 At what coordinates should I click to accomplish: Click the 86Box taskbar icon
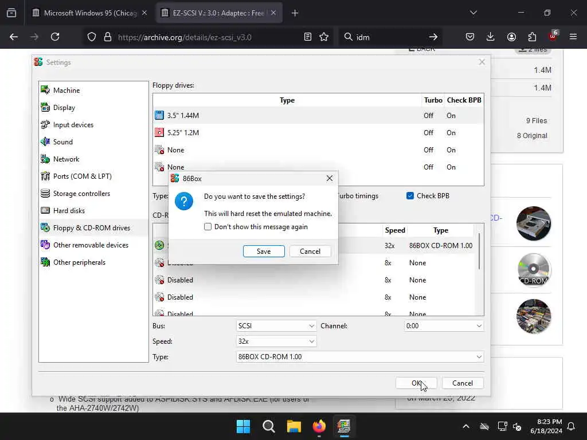344,426
